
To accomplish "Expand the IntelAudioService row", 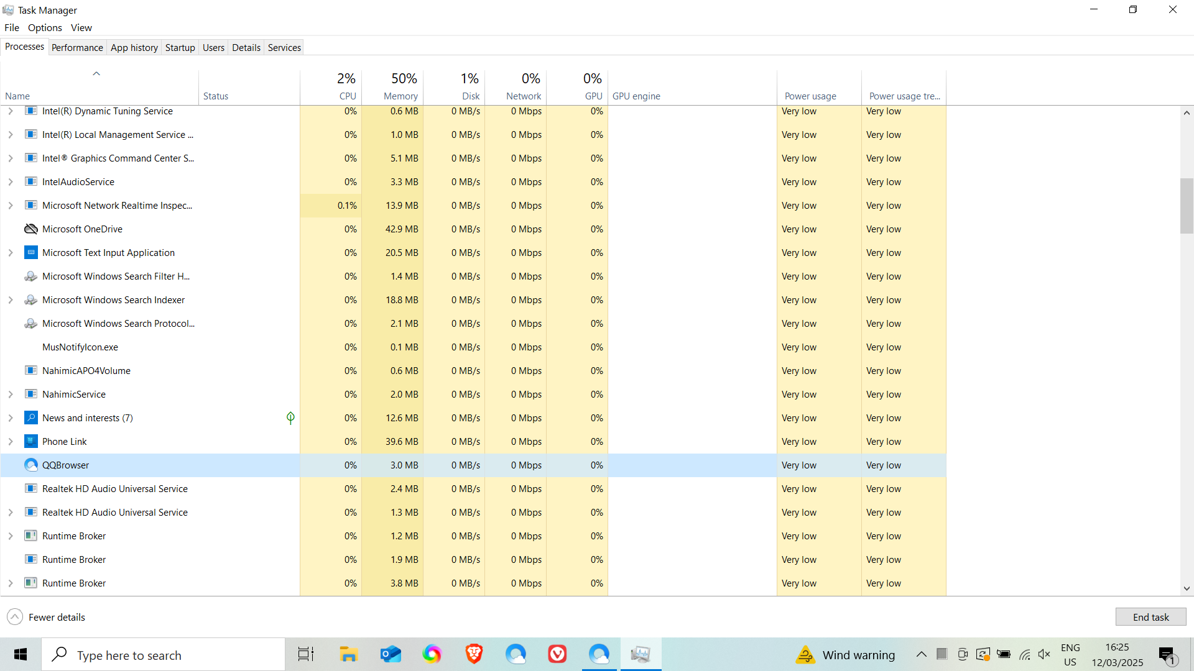I will (11, 182).
